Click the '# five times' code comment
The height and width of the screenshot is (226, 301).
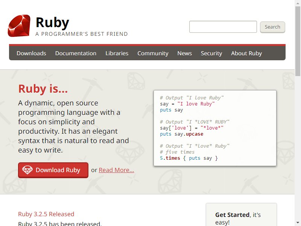177,152
